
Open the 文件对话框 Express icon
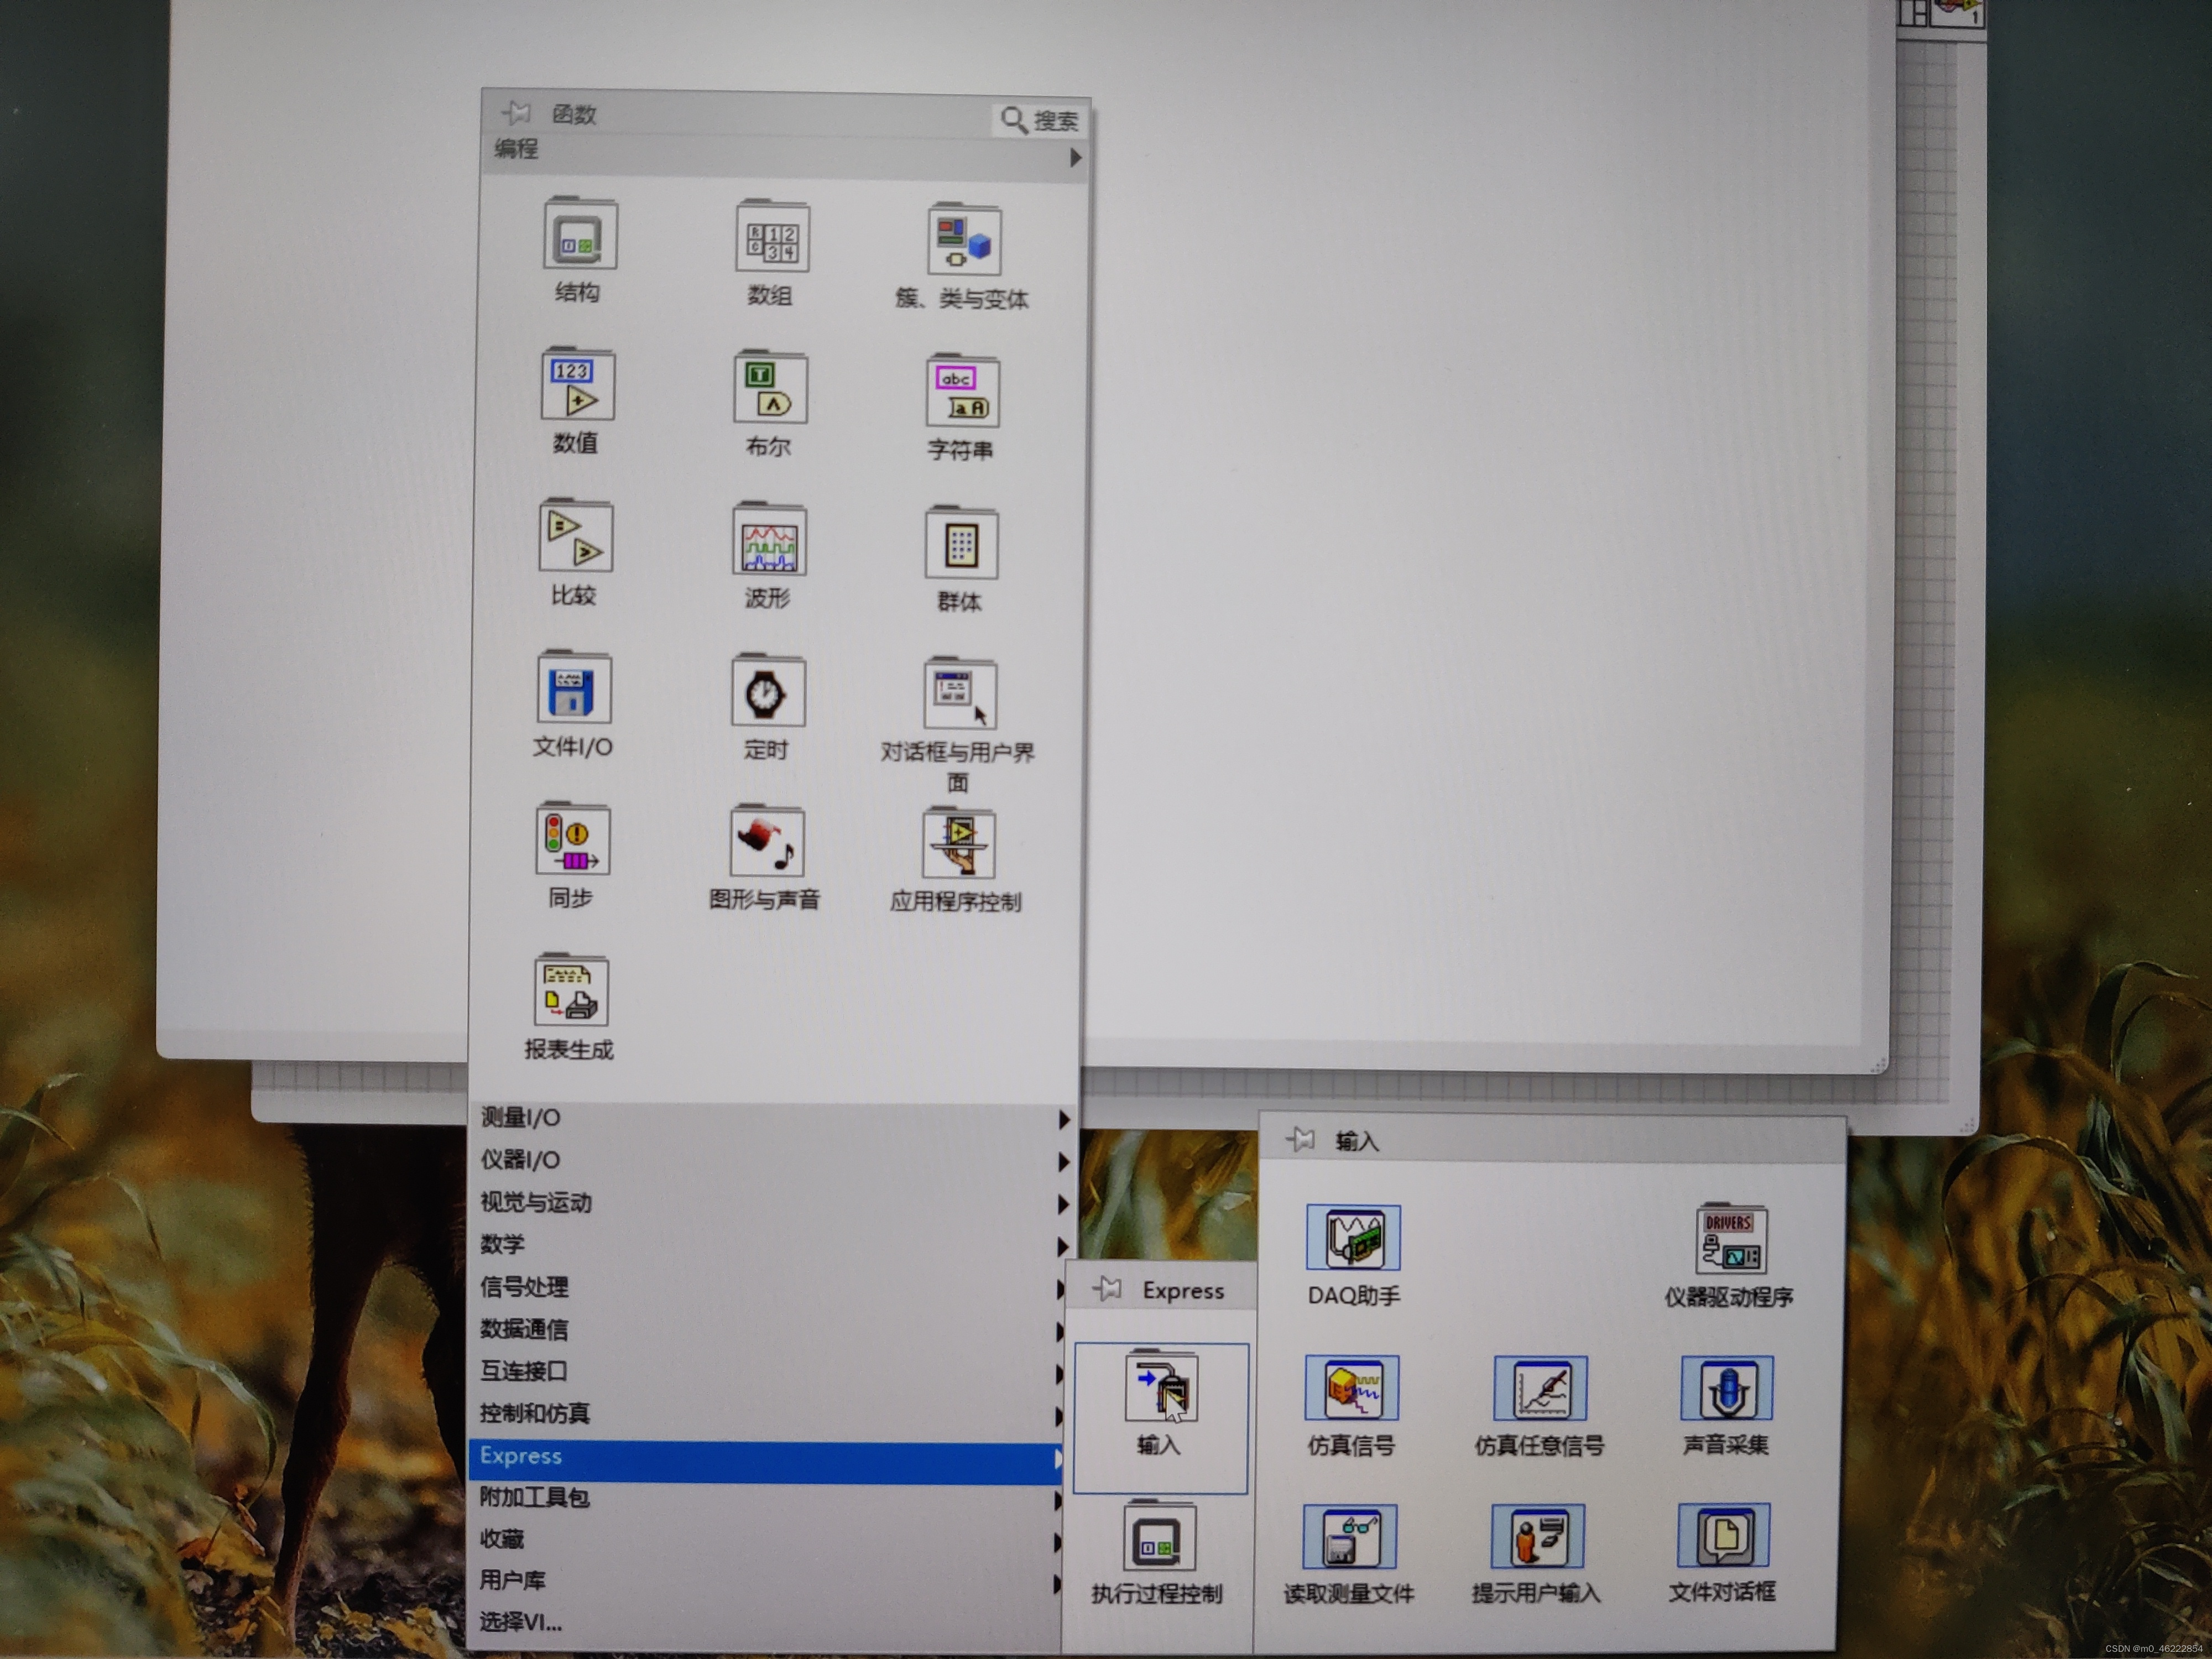1723,1536
